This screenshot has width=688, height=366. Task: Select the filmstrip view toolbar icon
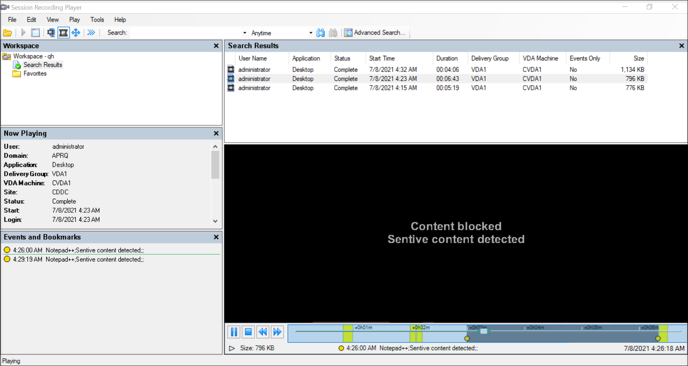pos(63,33)
